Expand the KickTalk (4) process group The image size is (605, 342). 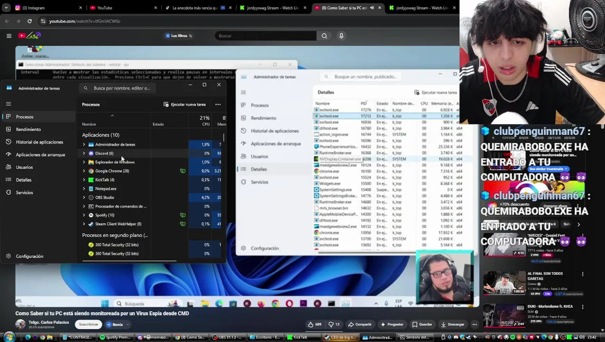pos(84,180)
